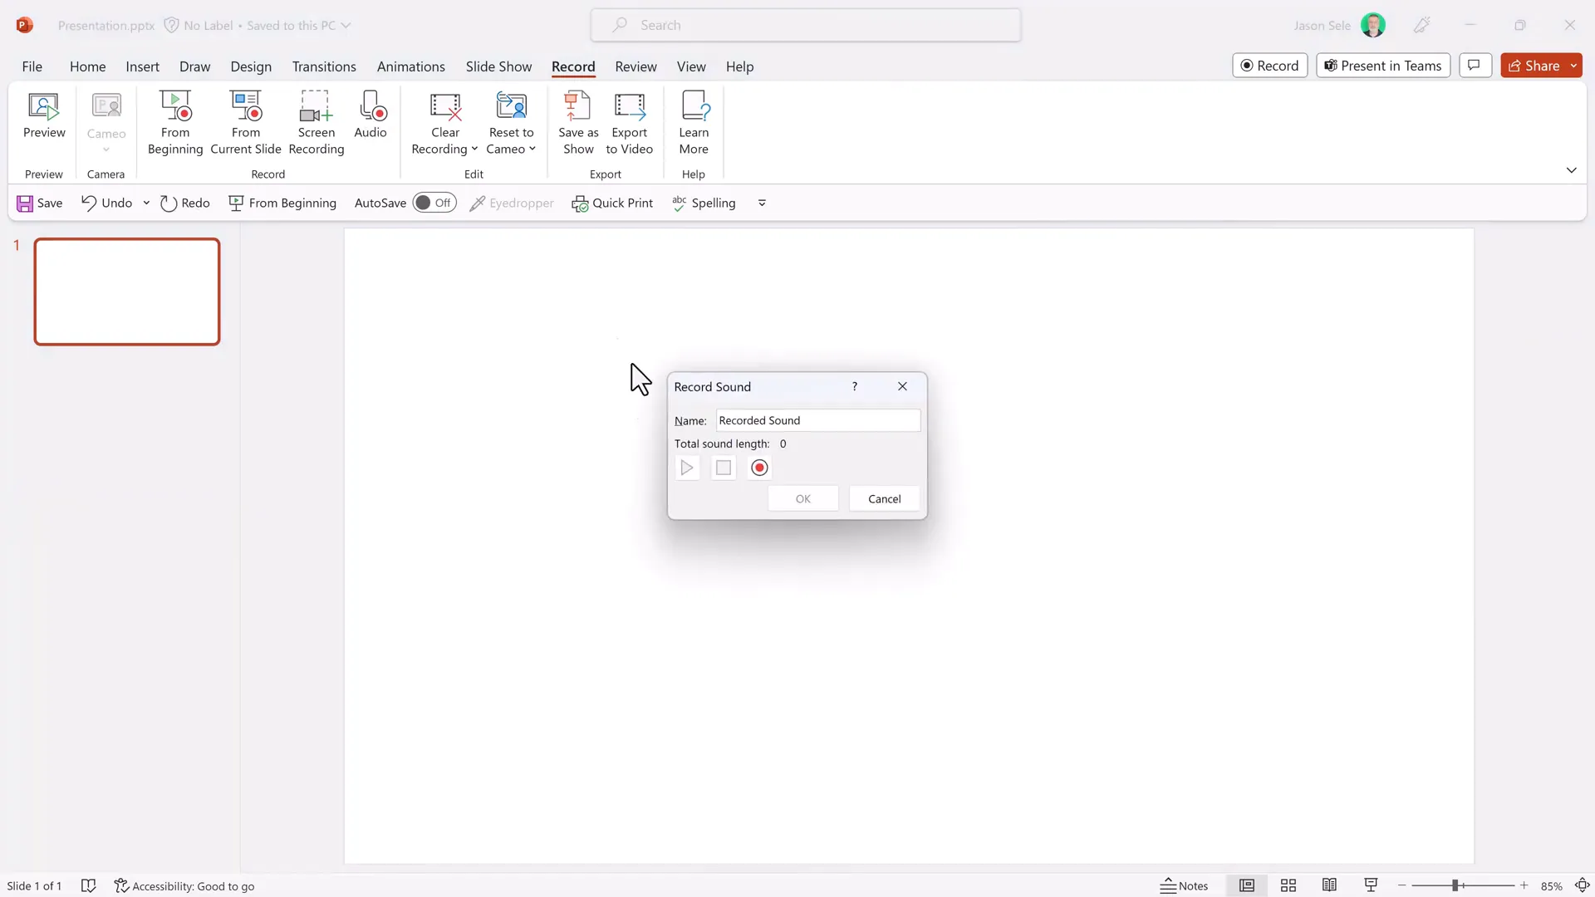This screenshot has height=897, width=1595.
Task: Click zoom in plus button
Action: coord(1524,886)
